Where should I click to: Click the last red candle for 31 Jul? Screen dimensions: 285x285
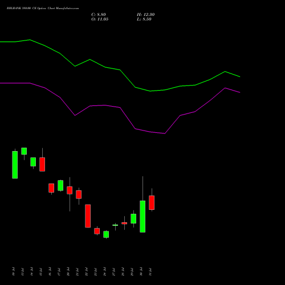coord(152,202)
